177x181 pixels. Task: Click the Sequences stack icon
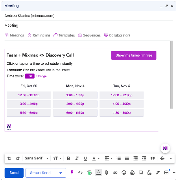coord(80,35)
